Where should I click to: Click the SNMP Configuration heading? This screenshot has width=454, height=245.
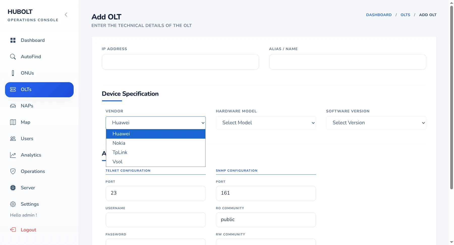coord(237,171)
